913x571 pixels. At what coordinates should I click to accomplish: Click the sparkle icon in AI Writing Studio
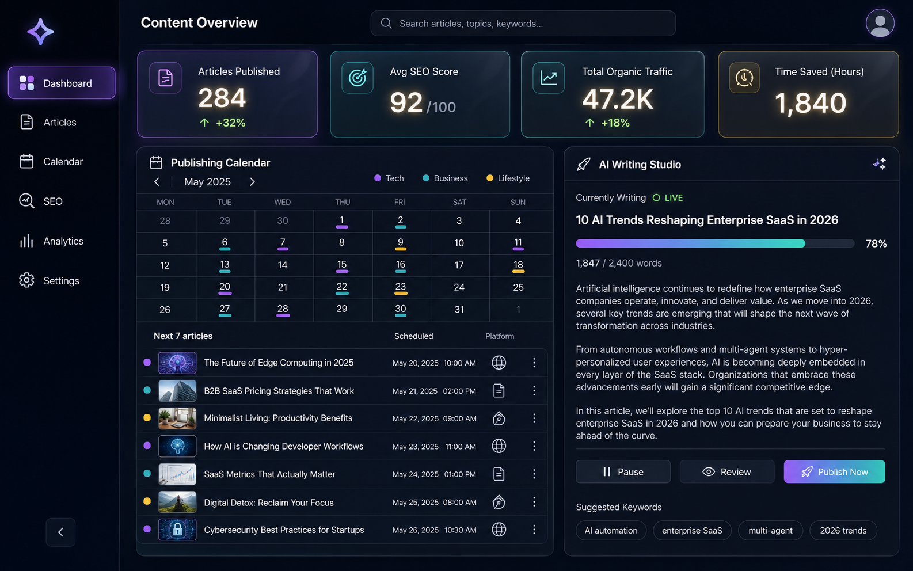pos(879,164)
